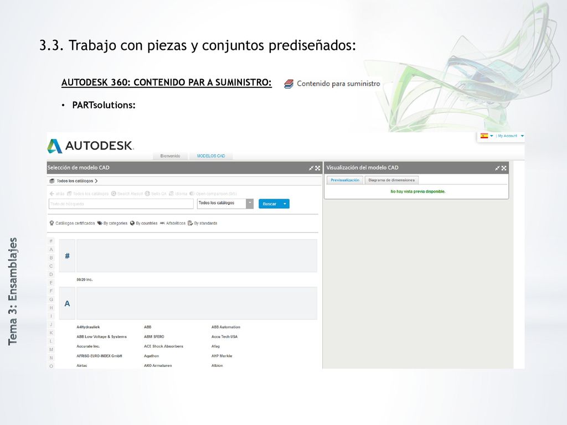Collapse the Visualización del modelo CAD panel
Viewport: 567px width, 425px height.
pyautogui.click(x=497, y=168)
